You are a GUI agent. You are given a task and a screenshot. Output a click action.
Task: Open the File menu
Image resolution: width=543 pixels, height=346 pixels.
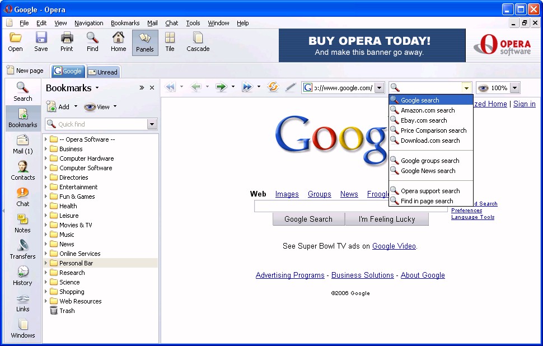pos(24,23)
